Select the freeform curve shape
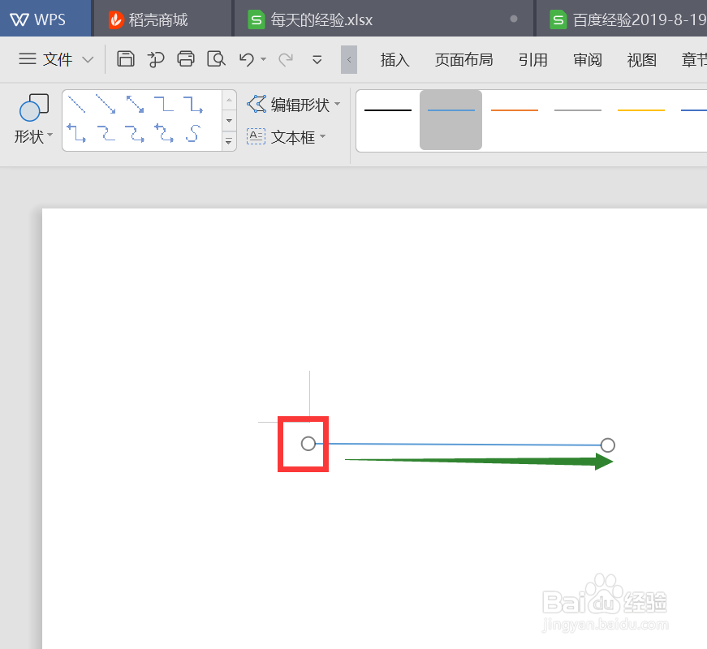 tap(193, 133)
